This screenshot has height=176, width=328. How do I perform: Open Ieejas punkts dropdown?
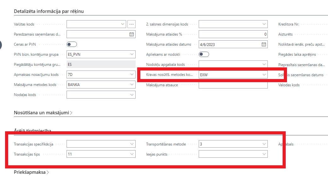(x=264, y=154)
